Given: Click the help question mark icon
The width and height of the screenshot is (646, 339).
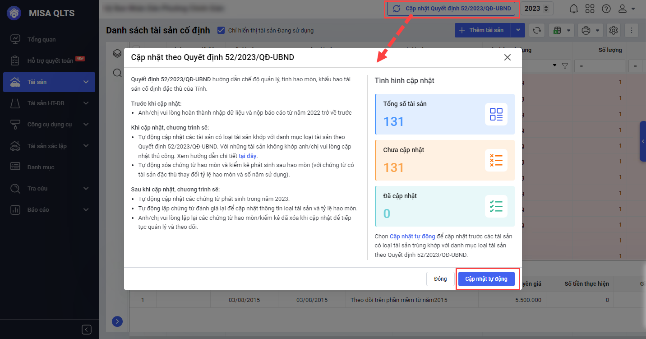Looking at the screenshot, I should [x=606, y=9].
